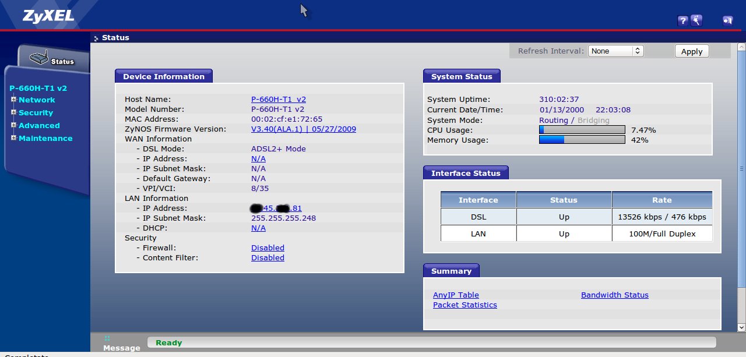
Task: Open the Help question mark icon
Action: 682,21
